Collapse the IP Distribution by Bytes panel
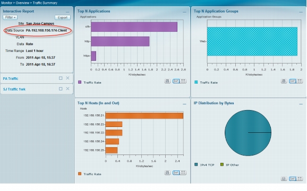 click(x=301, y=104)
